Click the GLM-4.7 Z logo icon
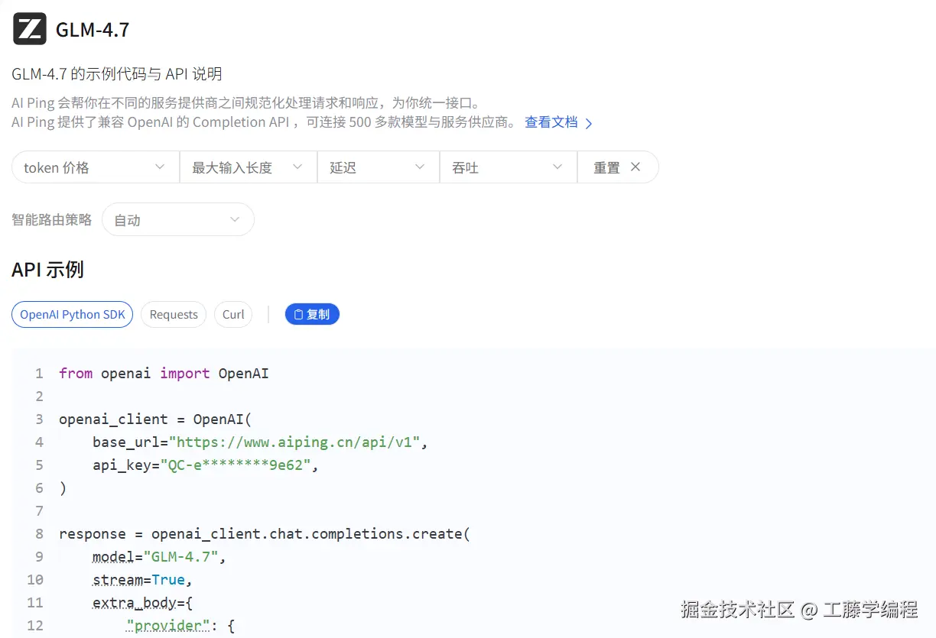This screenshot has height=638, width=936. [28, 28]
